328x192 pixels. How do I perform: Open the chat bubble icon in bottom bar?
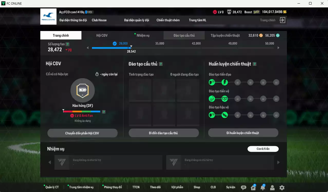pyautogui.click(x=243, y=188)
